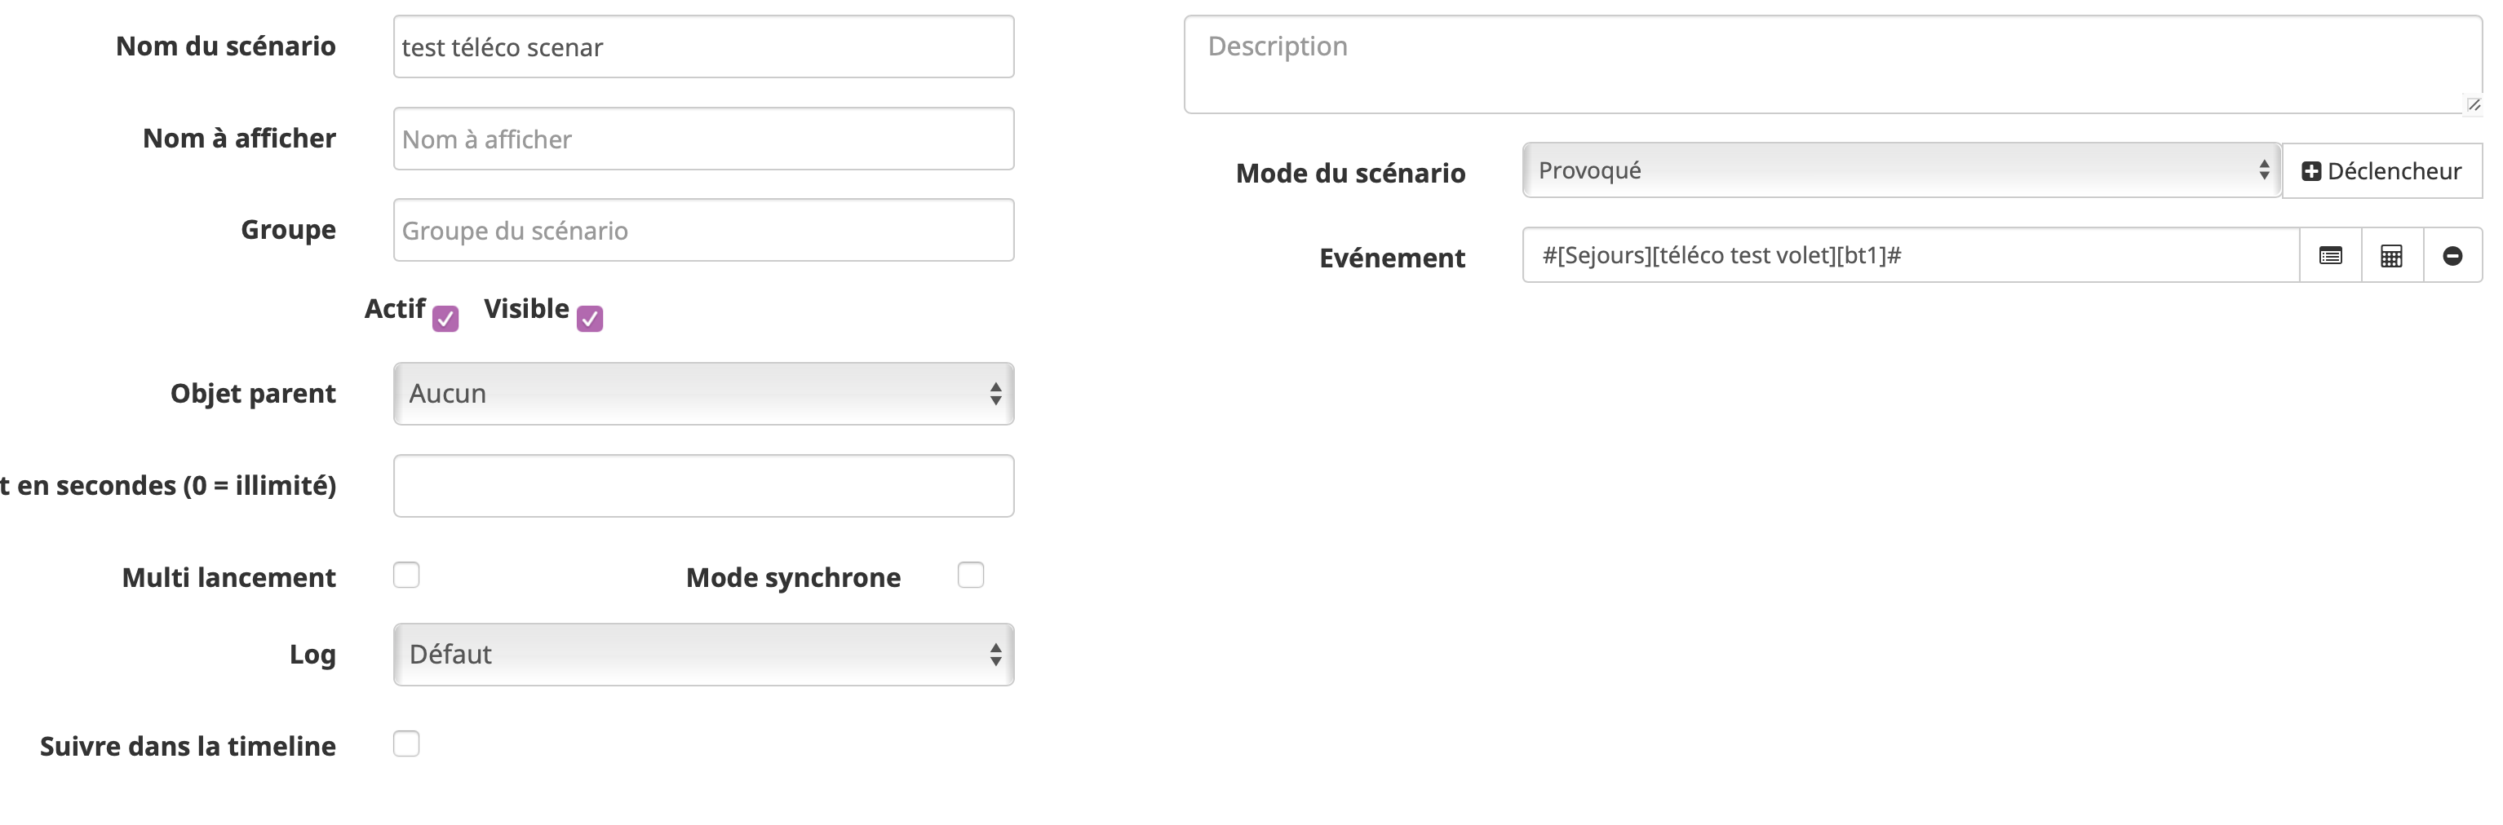Open the Mode du scénario dropdown
Viewport: 2503px width, 825px height.
tap(1902, 170)
